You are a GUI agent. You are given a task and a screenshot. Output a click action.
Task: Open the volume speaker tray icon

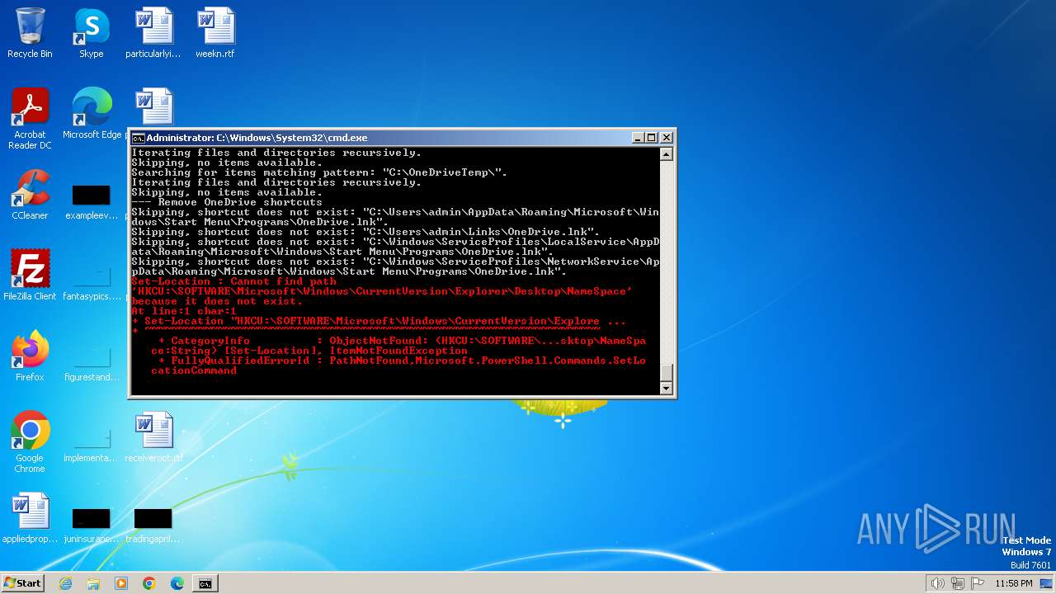coord(938,583)
